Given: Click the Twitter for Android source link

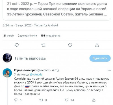Looking at the screenshot, I should [x=46, y=25].
